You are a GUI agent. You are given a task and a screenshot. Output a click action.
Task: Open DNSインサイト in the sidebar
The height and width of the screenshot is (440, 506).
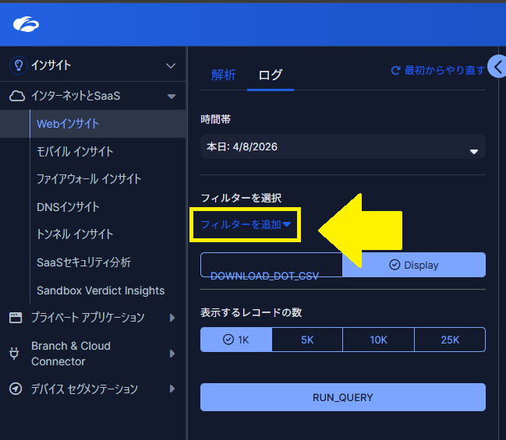pyautogui.click(x=68, y=207)
